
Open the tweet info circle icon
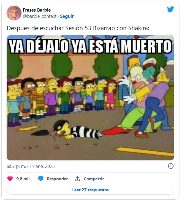[x=171, y=166]
